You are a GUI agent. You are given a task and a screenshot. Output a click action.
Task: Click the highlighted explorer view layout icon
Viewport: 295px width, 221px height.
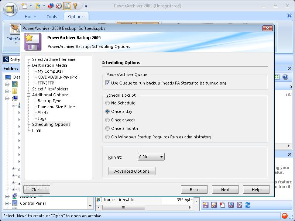pyautogui.click(x=67, y=6)
